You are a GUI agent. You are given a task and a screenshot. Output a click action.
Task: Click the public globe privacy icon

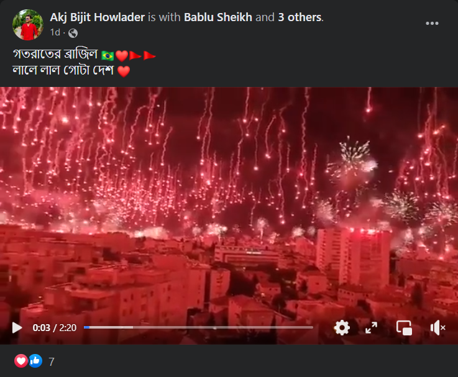click(73, 33)
